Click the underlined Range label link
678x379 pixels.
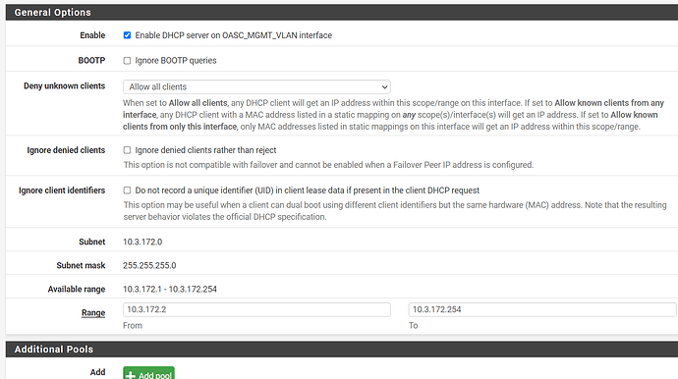tap(93, 312)
